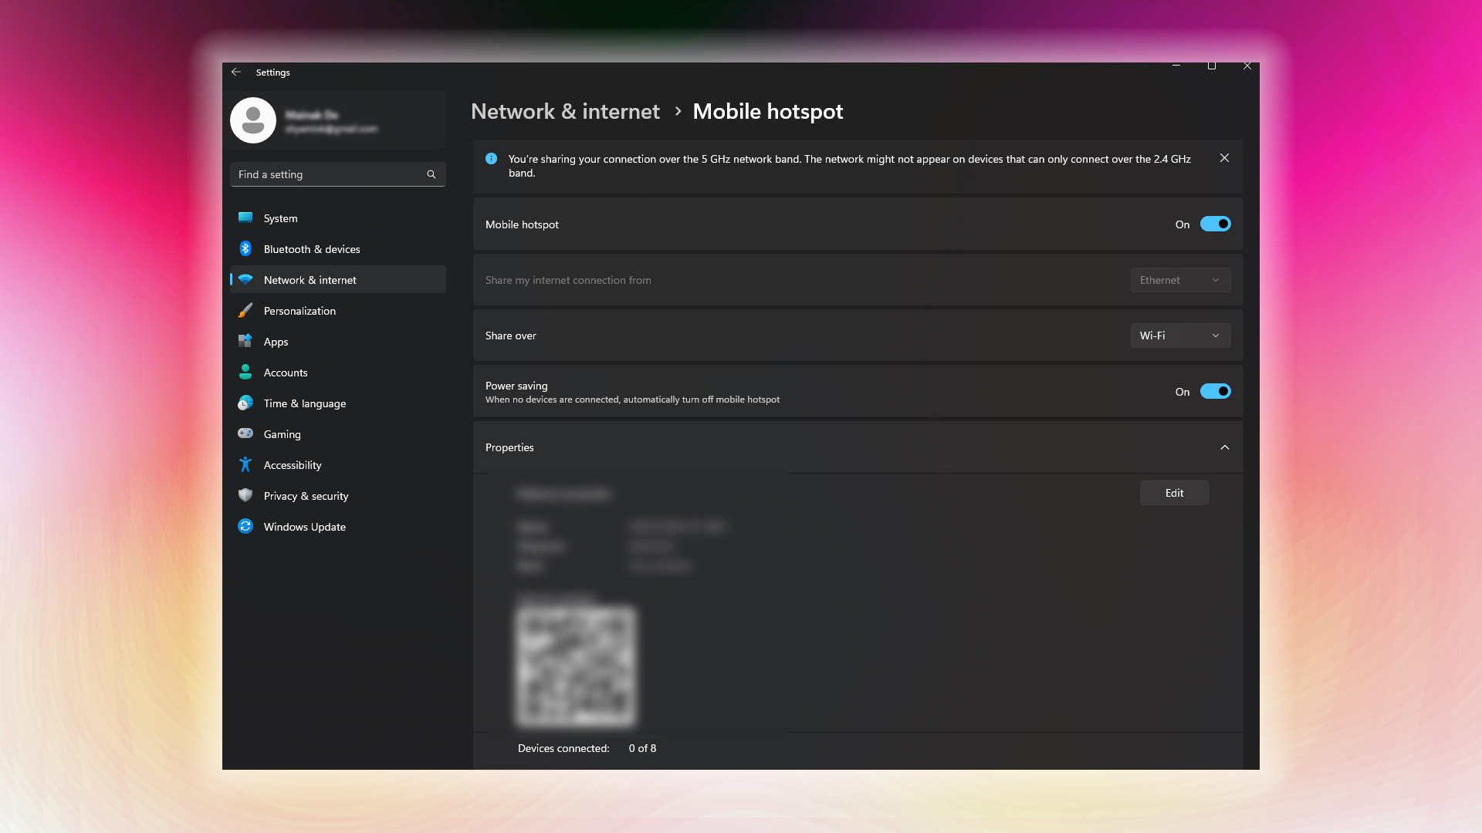Open Time & language settings
The width and height of the screenshot is (1482, 833).
point(338,403)
